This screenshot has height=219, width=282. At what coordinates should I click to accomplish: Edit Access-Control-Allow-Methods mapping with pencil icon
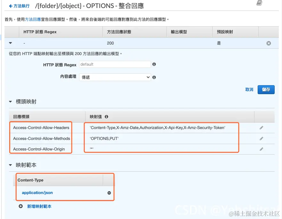[261, 138]
